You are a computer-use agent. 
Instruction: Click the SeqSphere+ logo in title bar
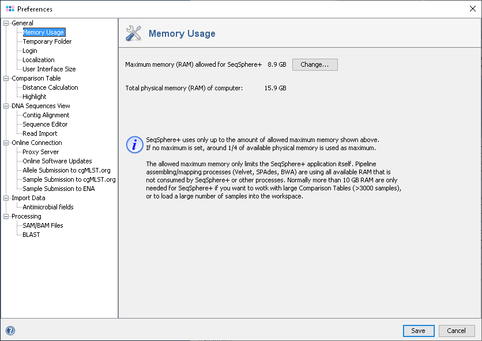click(10, 9)
